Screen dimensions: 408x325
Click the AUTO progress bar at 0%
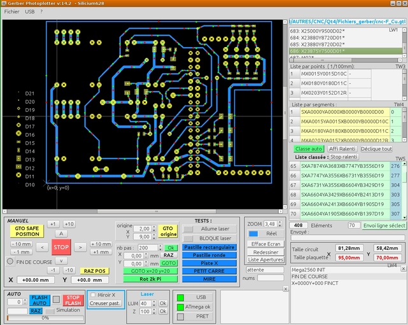(x=45, y=318)
